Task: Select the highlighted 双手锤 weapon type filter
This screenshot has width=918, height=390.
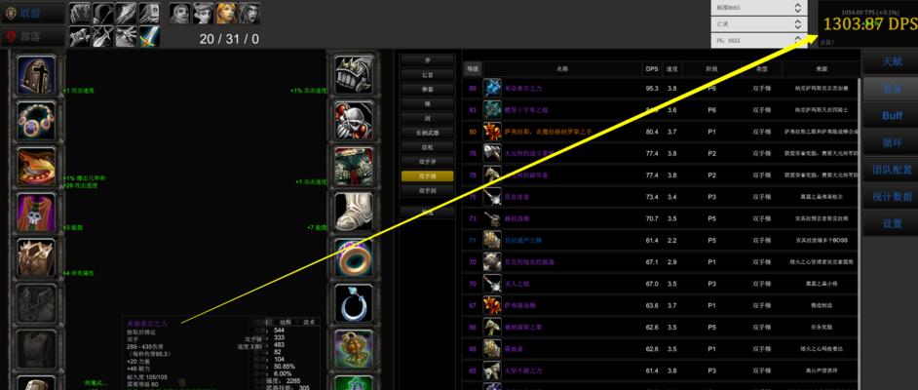Action: (428, 176)
